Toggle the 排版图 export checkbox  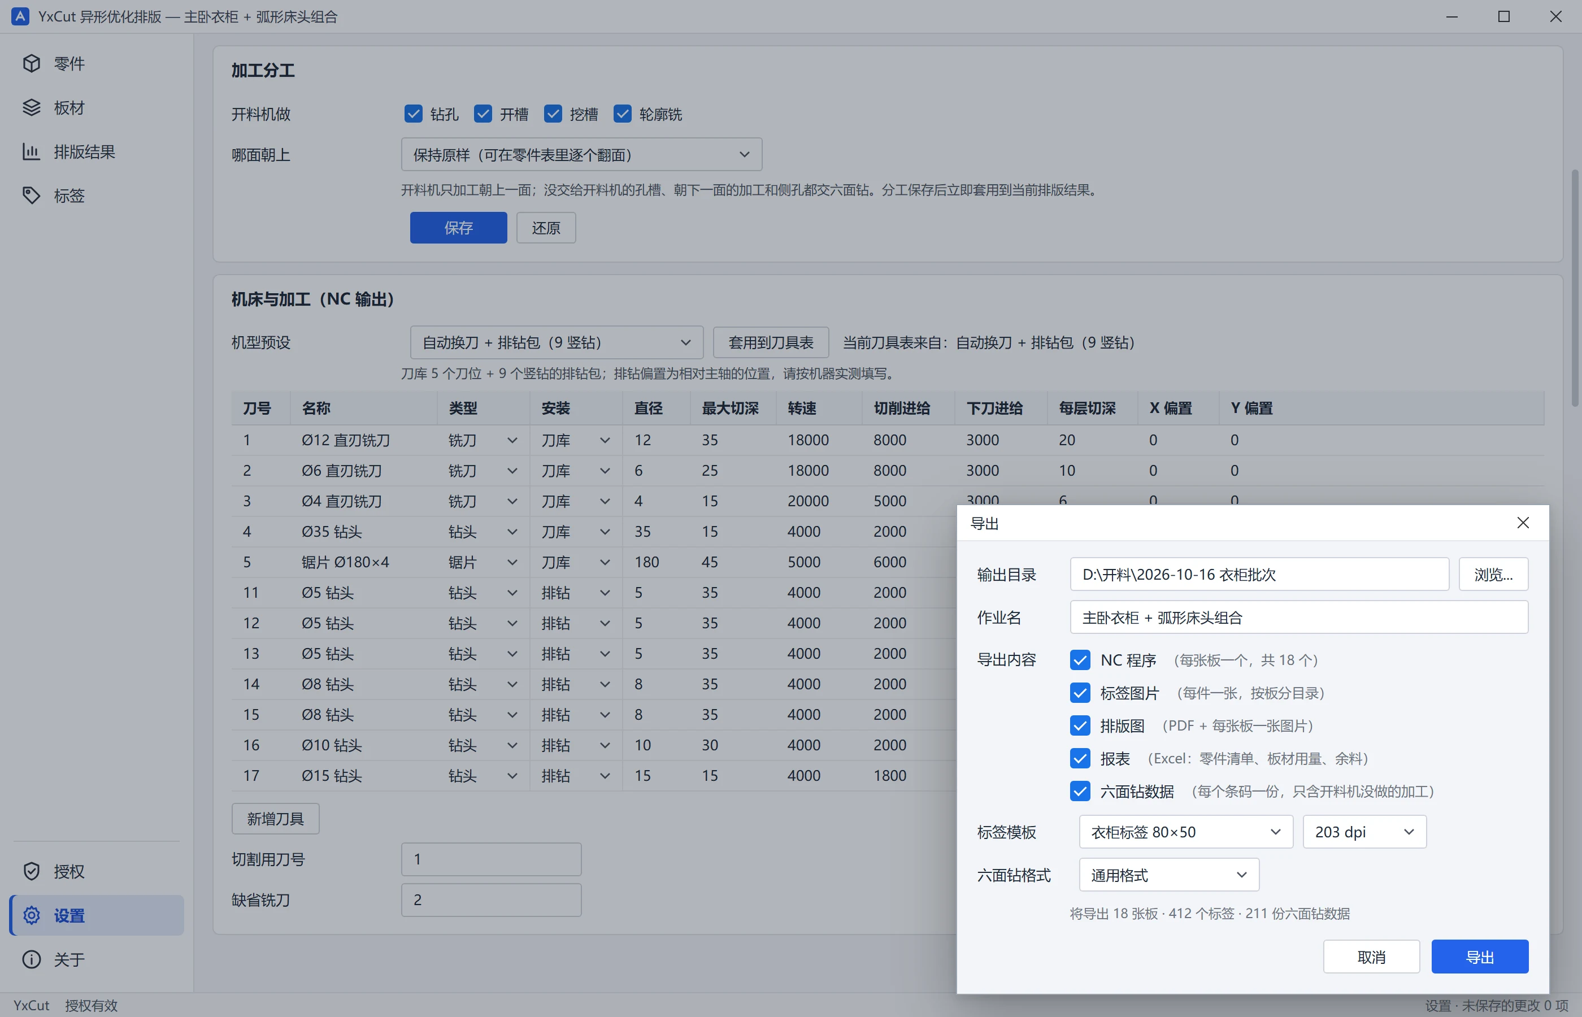[x=1080, y=726]
